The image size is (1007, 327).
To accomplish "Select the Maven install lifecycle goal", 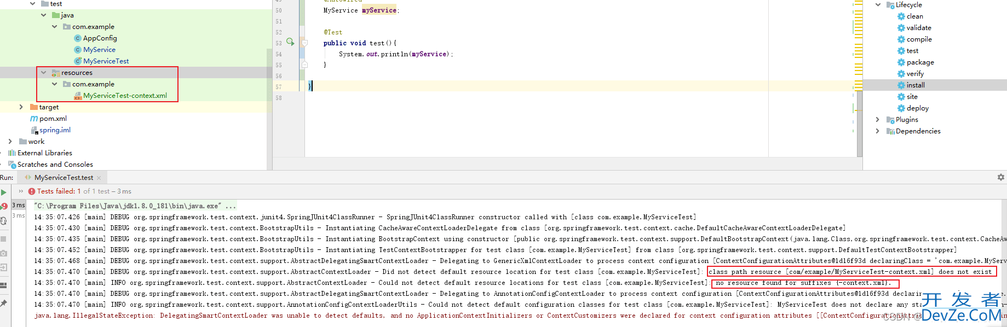I will (x=916, y=85).
